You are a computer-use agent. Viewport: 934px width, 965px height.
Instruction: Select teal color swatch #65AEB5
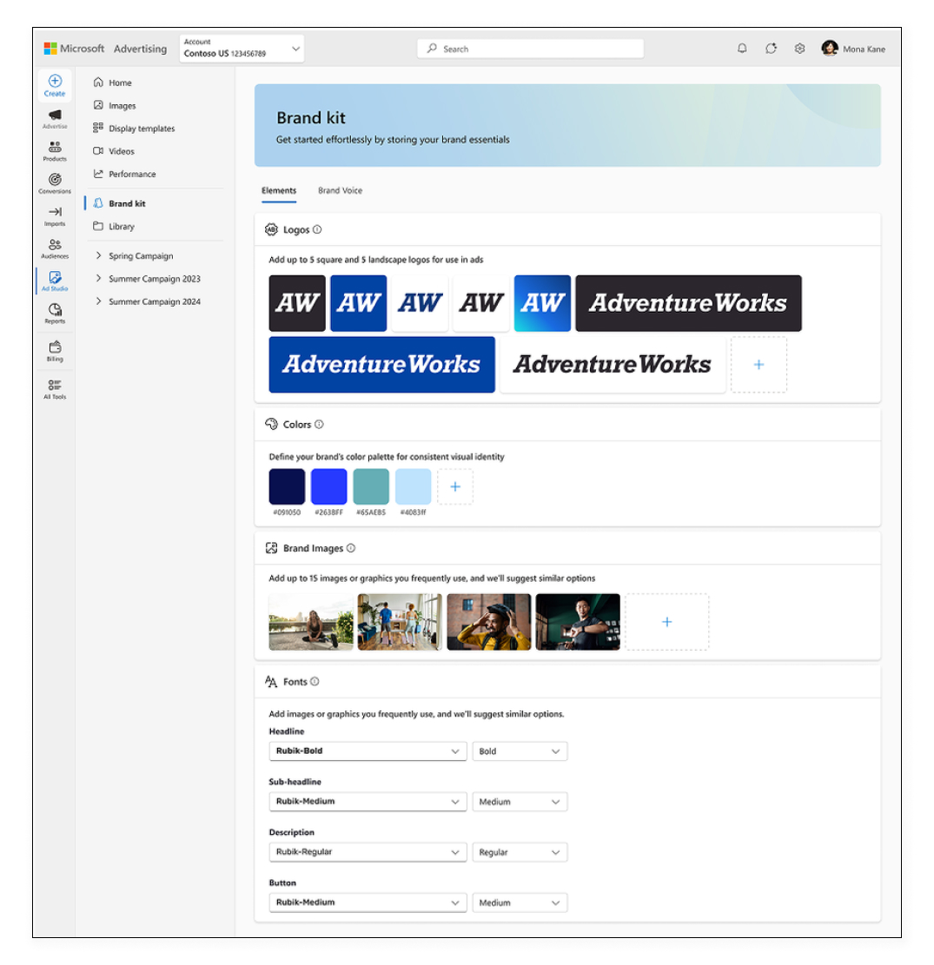pyautogui.click(x=371, y=486)
